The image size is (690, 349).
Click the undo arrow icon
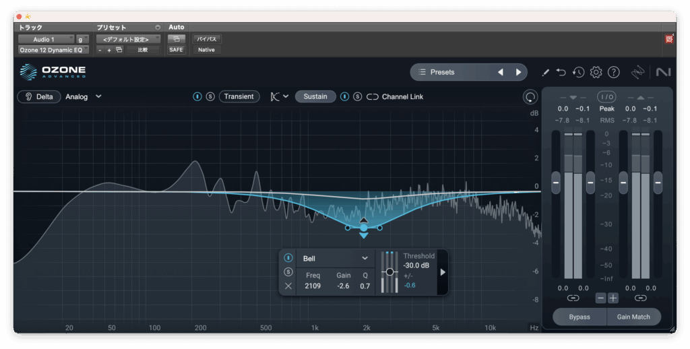pos(562,72)
